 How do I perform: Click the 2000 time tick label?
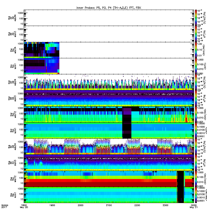(x=81, y=205)
